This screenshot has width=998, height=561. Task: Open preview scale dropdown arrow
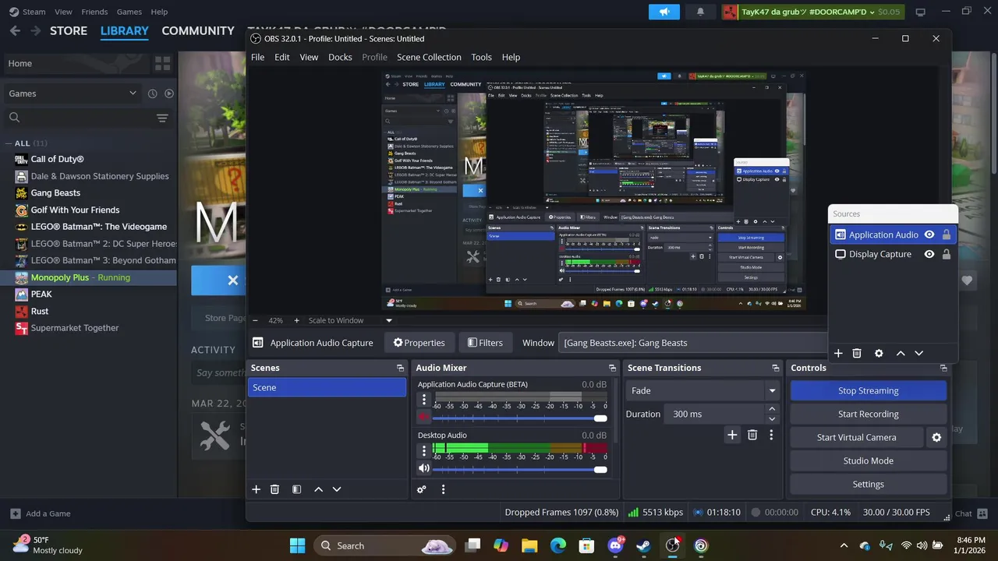click(389, 320)
